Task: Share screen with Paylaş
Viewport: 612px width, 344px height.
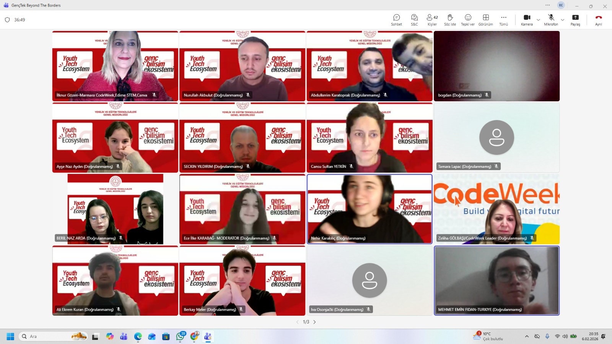Action: click(x=575, y=20)
